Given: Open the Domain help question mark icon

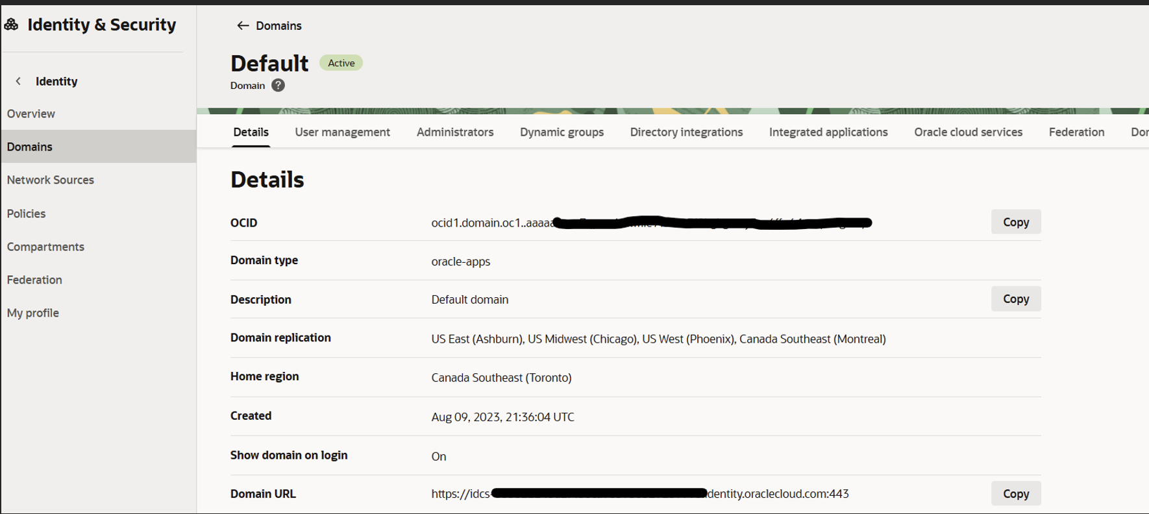Looking at the screenshot, I should [x=278, y=86].
